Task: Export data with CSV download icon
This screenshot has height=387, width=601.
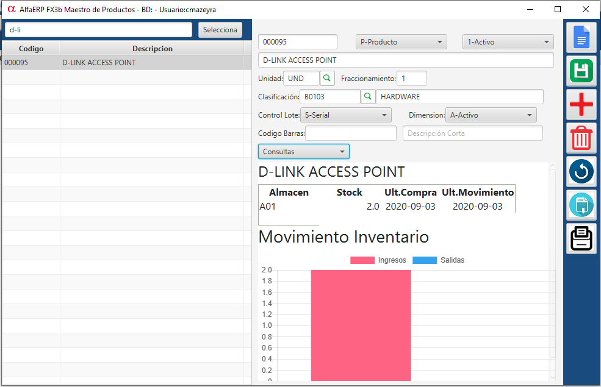Action: (581, 205)
